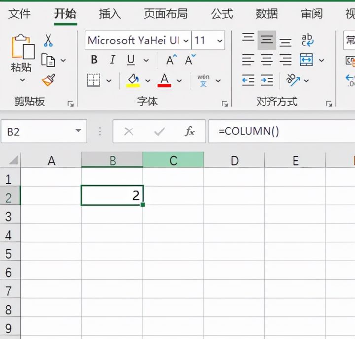This screenshot has width=355, height=339.
Task: Switch to 开始 tab
Action: [x=65, y=14]
